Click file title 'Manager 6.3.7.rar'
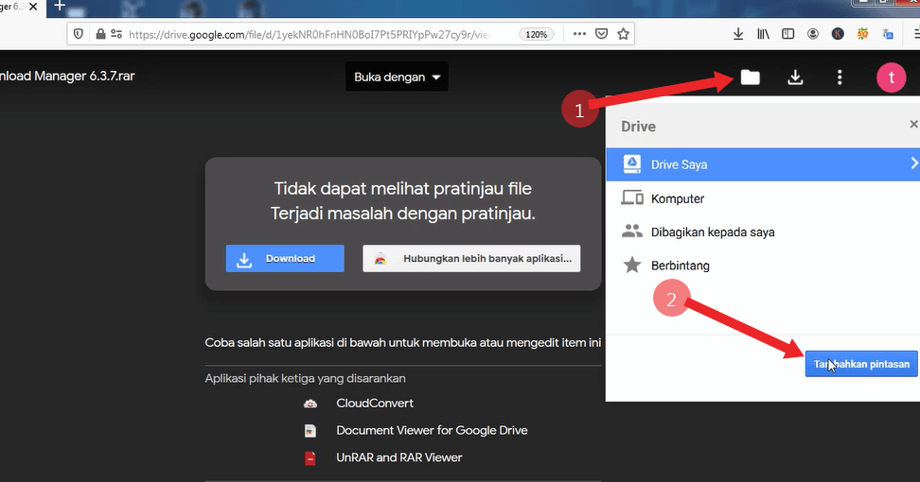Image resolution: width=920 pixels, height=482 pixels. tap(84, 77)
